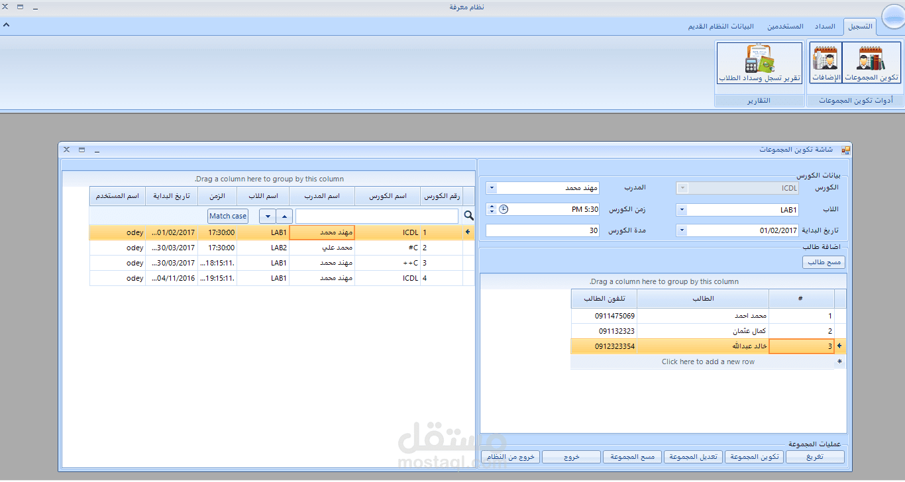Select student محمد احمد
Viewport: 905px width, 482px height.
(703, 316)
